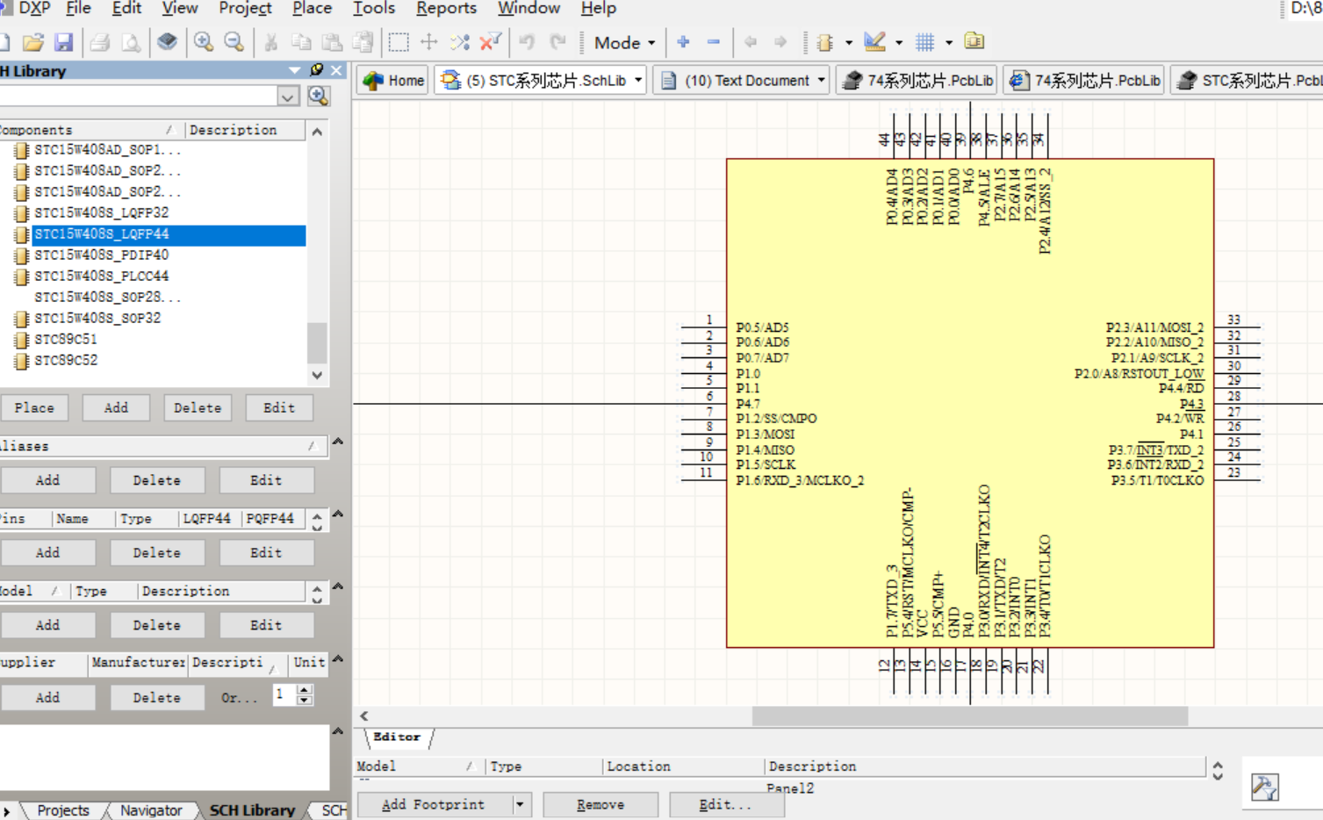Open the Model Manager folder icon

pos(974,42)
